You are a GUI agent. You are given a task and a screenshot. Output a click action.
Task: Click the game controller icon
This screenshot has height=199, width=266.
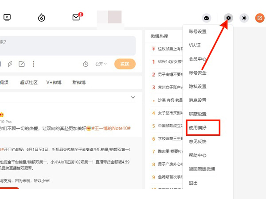pos(206,18)
